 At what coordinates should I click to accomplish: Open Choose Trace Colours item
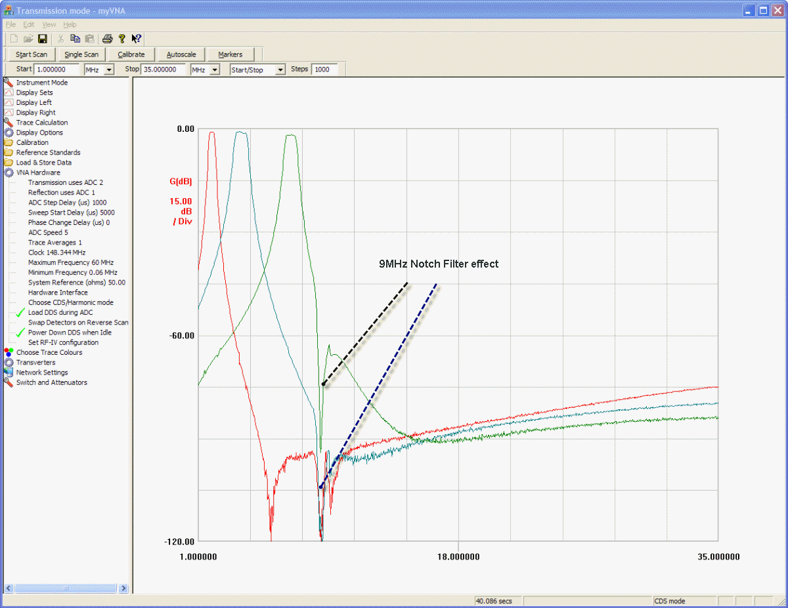[x=49, y=352]
